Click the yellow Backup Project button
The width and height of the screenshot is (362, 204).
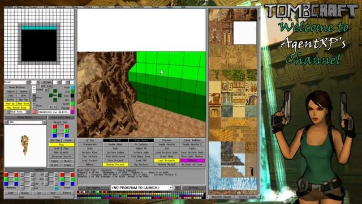point(115,164)
